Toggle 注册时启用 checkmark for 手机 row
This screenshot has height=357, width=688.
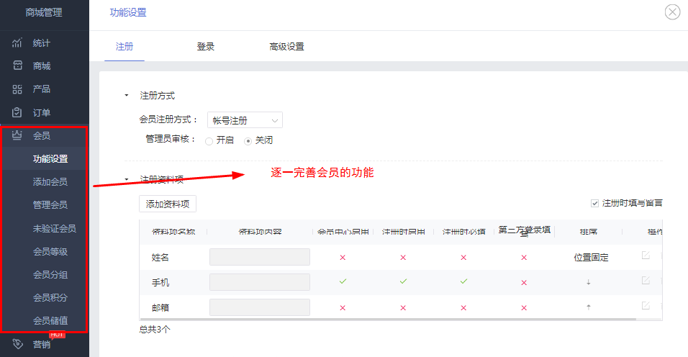[x=403, y=281]
